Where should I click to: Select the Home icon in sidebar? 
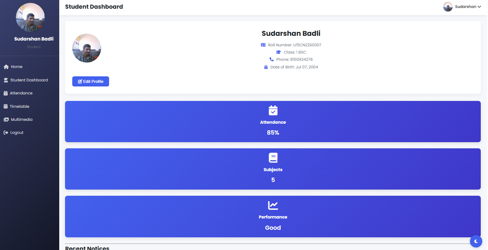click(6, 67)
